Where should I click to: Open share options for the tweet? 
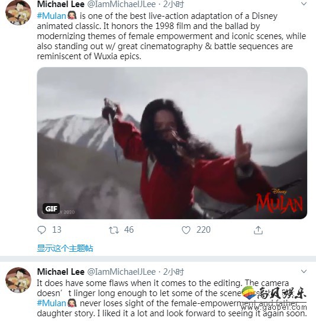(x=258, y=230)
